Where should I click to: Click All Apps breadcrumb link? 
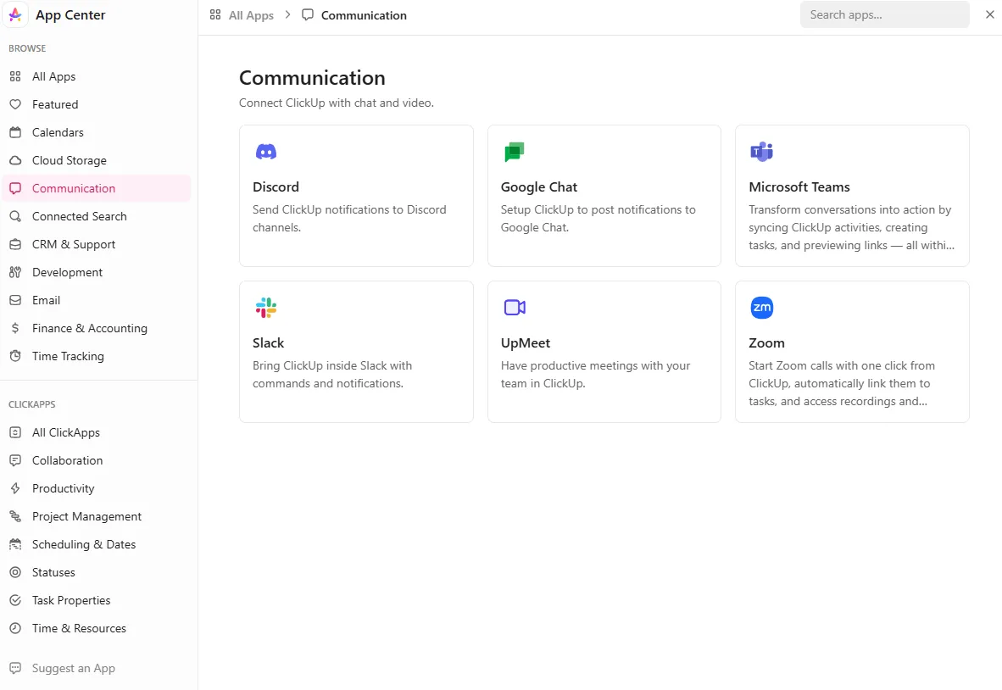(x=251, y=15)
